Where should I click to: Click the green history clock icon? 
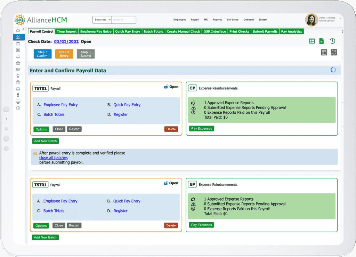[332, 41]
